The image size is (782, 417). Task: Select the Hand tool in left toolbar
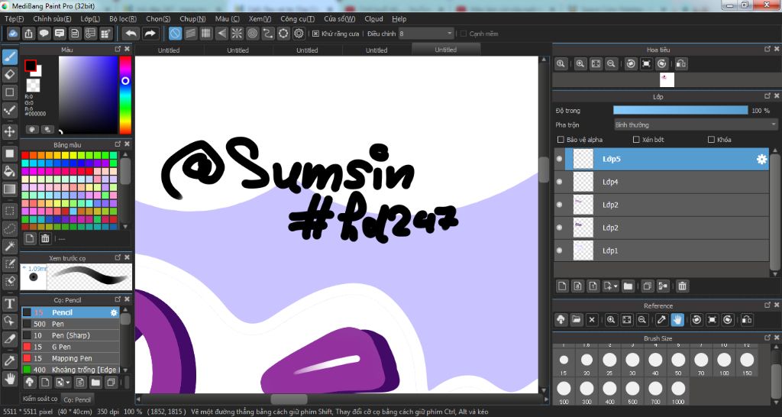point(9,378)
